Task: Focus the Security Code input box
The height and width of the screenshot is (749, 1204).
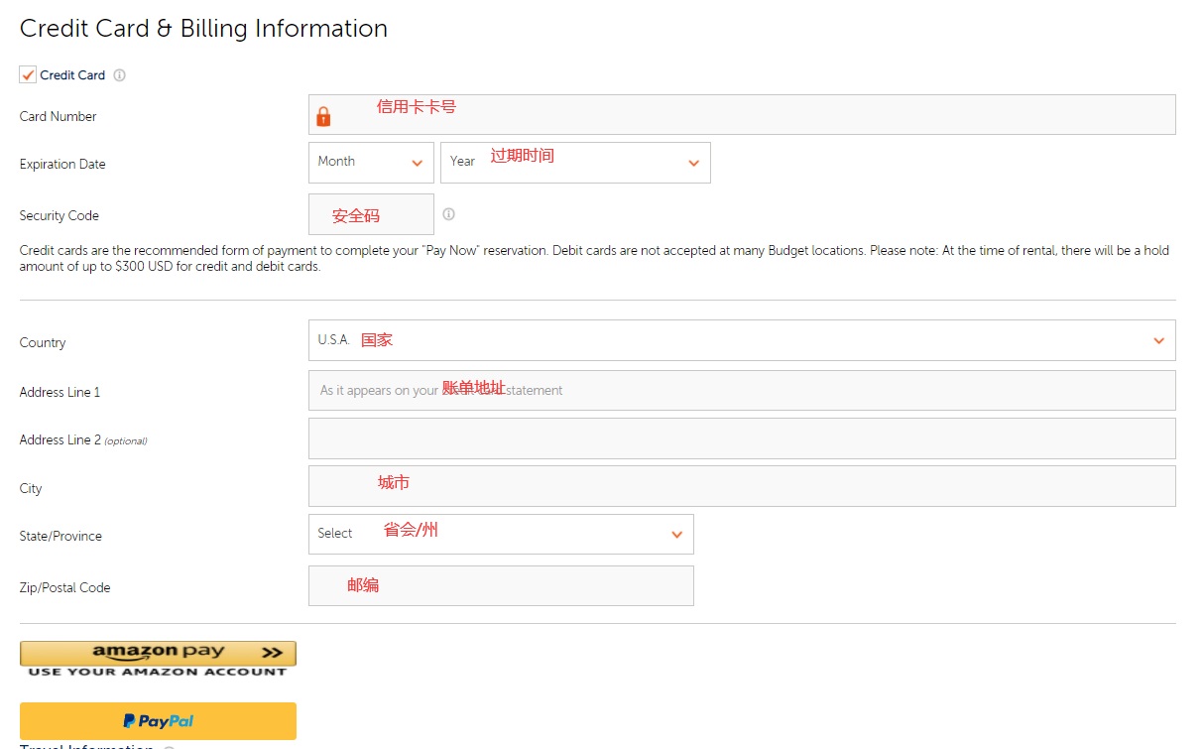Action: 371,214
